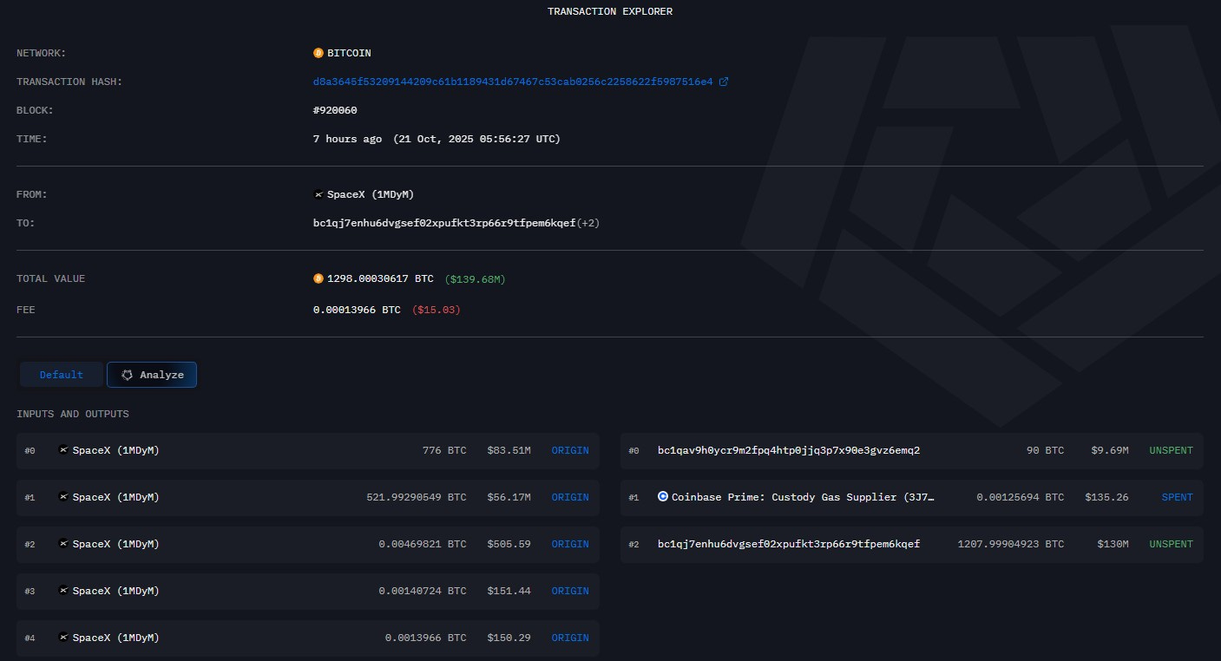Select the $9.69M output value
Screen dimensions: 1221x661
[x=1109, y=450]
